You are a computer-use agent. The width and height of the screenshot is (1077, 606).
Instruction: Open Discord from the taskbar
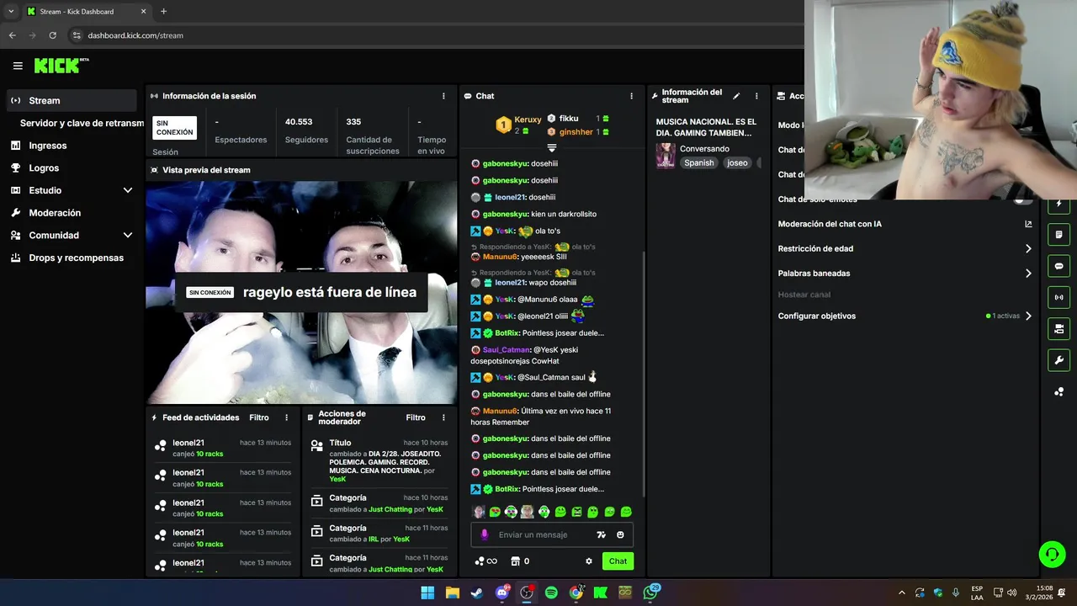(x=502, y=593)
